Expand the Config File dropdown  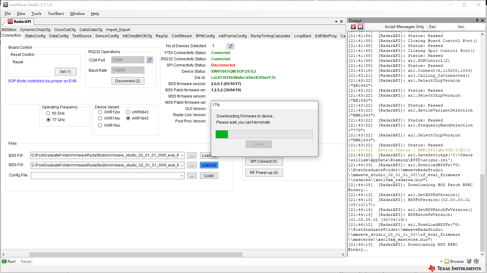pyautogui.click(x=182, y=176)
